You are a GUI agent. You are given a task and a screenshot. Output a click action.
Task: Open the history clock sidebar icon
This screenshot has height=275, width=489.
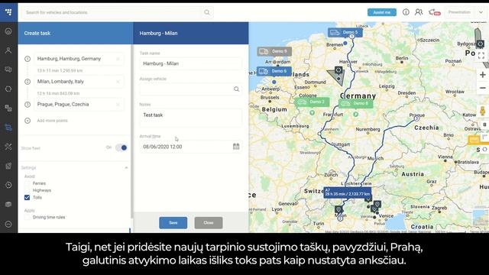click(8, 185)
